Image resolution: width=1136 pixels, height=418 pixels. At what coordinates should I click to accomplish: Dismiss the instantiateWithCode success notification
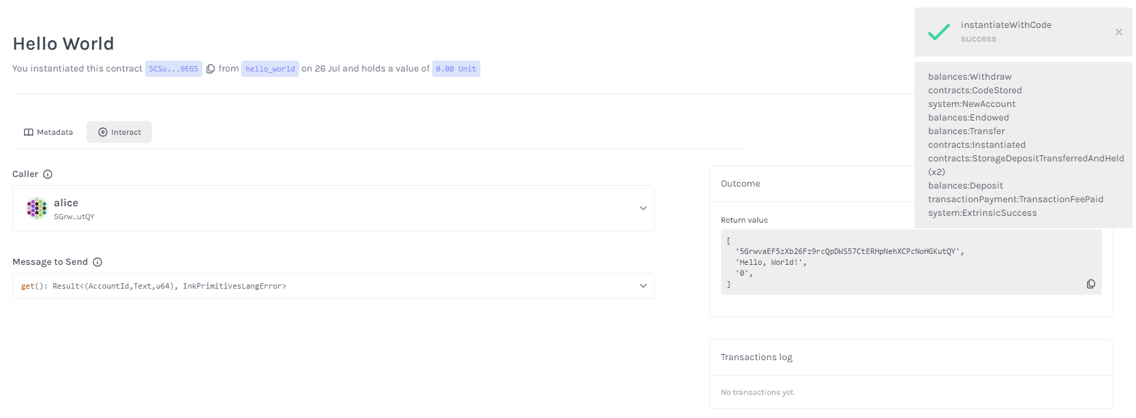(1118, 32)
